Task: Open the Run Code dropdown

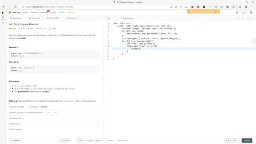Action: (232, 140)
